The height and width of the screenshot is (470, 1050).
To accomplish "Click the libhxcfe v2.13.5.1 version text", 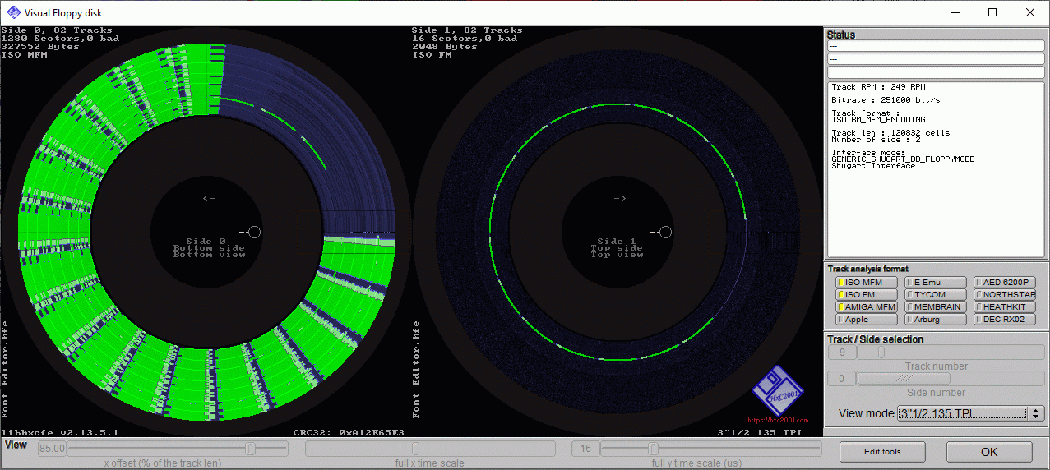I will (60, 432).
